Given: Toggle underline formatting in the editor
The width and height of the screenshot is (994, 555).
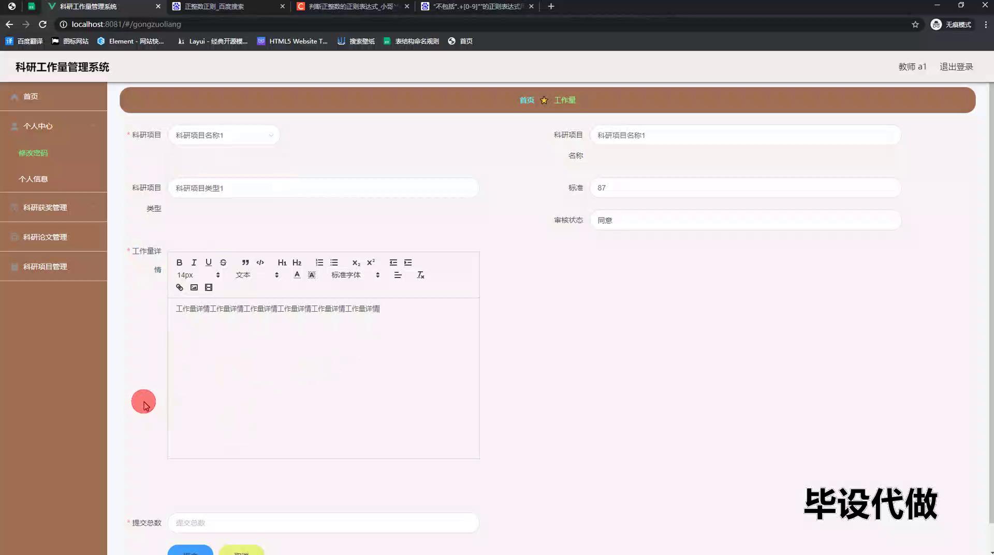Looking at the screenshot, I should (208, 262).
